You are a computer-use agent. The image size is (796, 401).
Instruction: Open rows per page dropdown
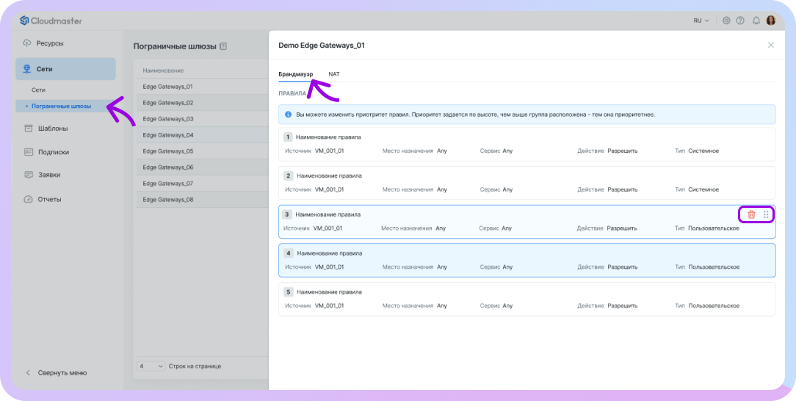151,366
